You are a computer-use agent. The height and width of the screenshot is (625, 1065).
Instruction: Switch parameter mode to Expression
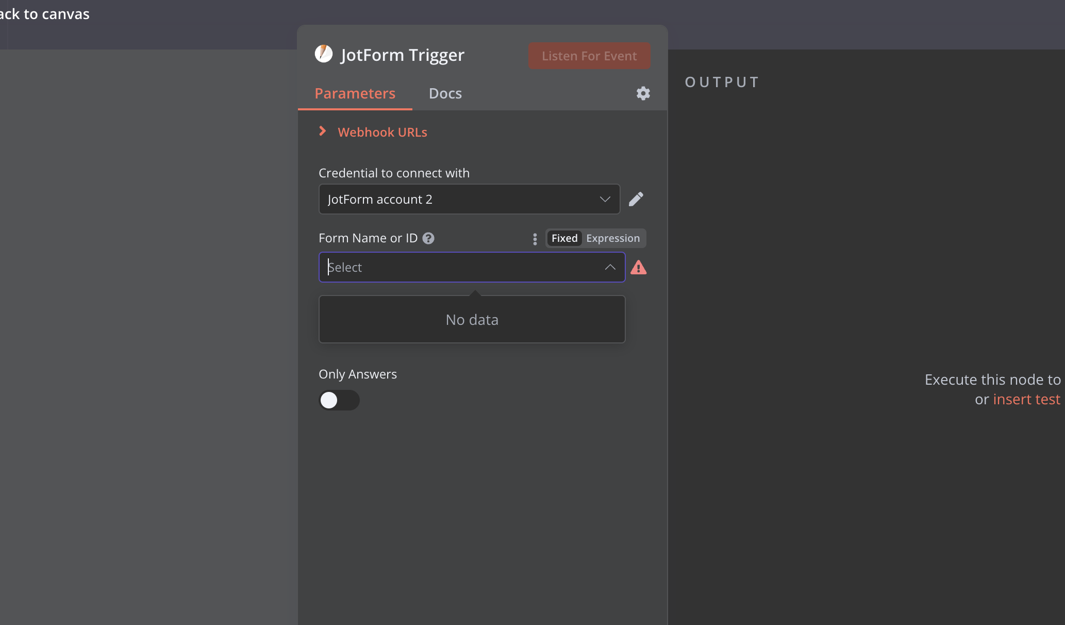(x=612, y=238)
